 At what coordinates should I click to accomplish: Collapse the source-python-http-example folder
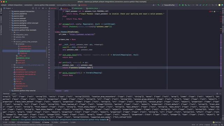[10, 30]
